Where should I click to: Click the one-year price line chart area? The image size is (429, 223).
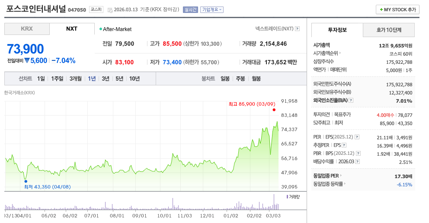[142, 146]
